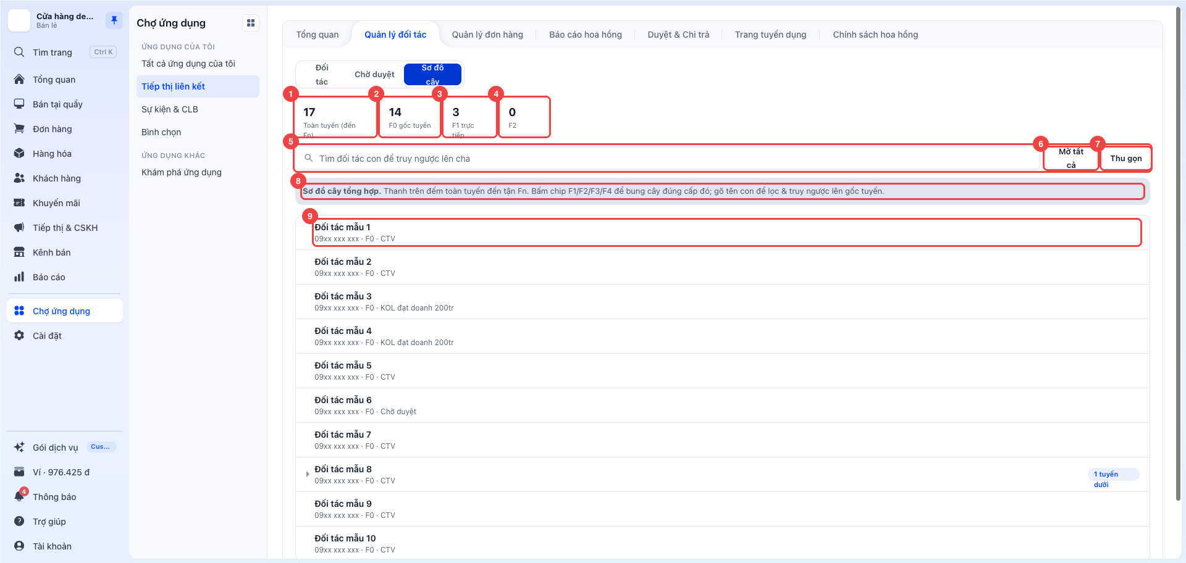Open Thông báo bell icon
The width and height of the screenshot is (1186, 563).
point(19,497)
